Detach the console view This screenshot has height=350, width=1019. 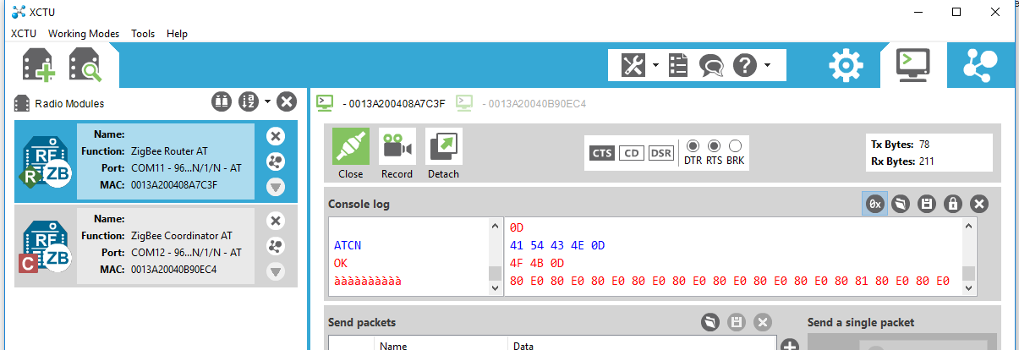[x=443, y=154]
